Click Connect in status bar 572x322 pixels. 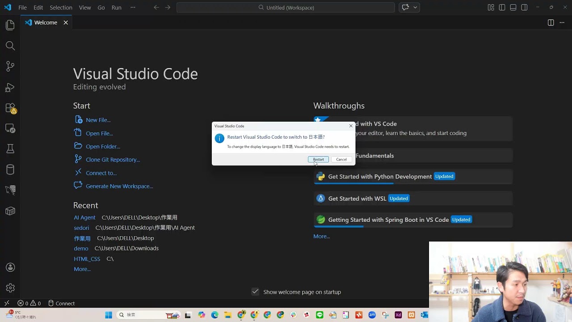pos(61,303)
